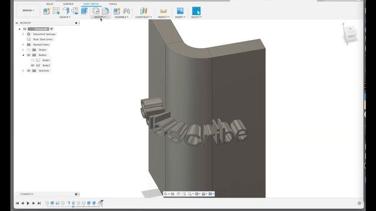Click the Orbit icon in navigation bar
The width and height of the screenshot is (376, 211).
click(166, 194)
